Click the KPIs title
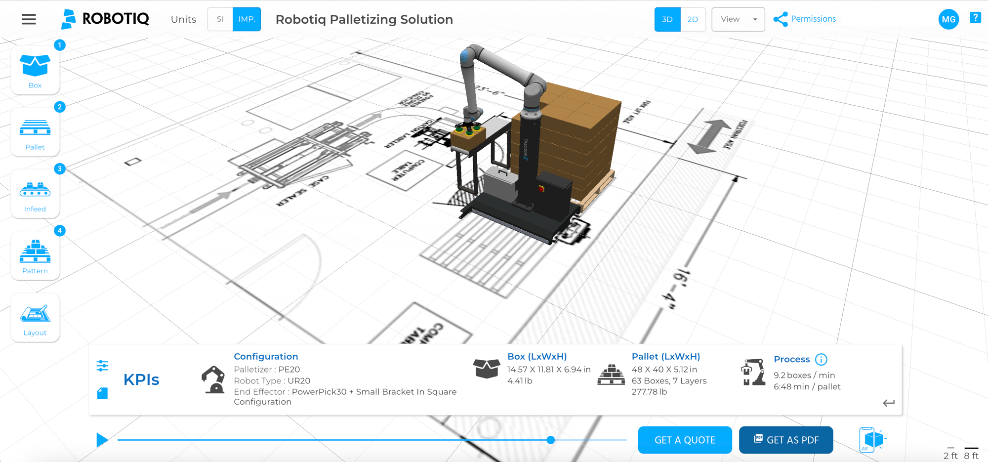 141,379
